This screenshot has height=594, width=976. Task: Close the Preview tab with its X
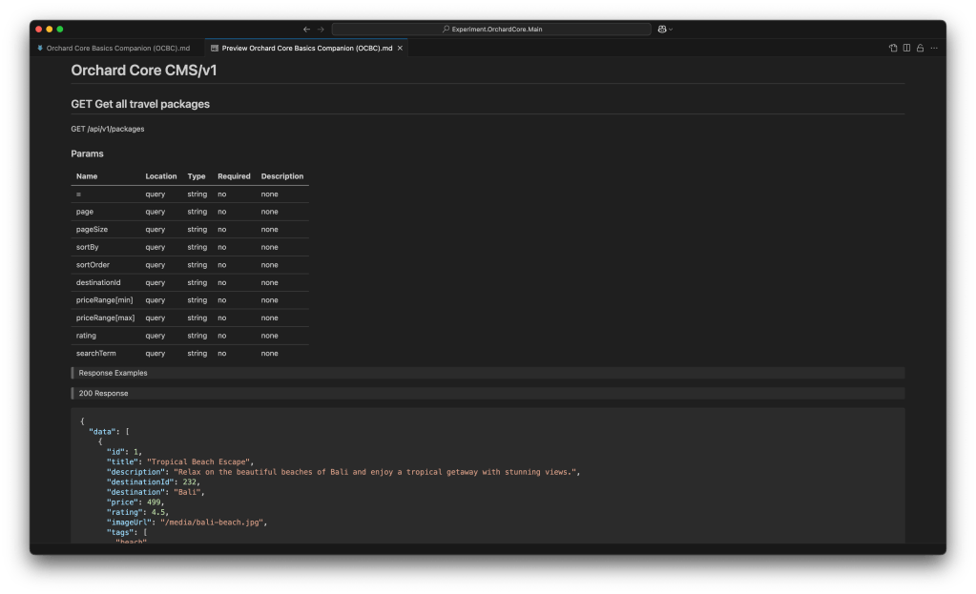401,48
